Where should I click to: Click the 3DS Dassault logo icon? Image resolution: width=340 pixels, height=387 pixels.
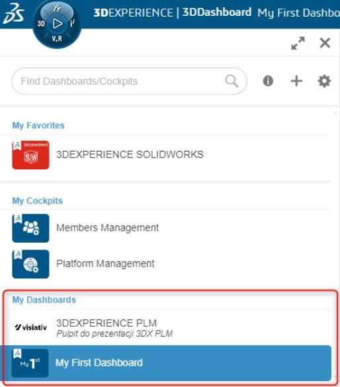[13, 14]
